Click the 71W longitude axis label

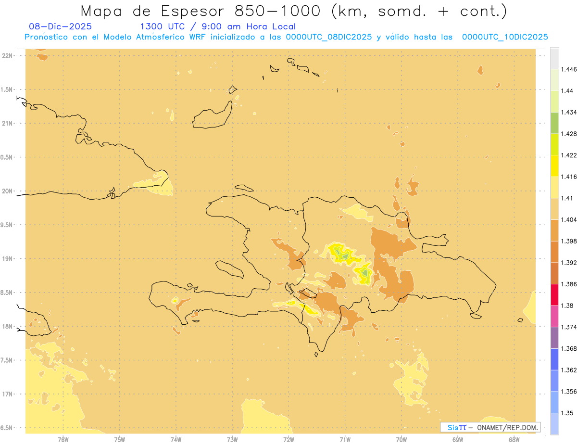pos(345,440)
